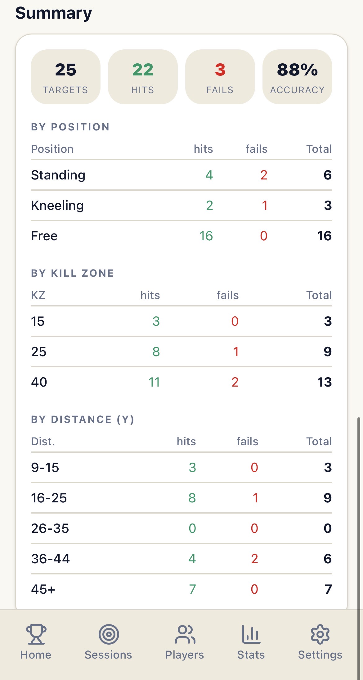Image resolution: width=363 pixels, height=680 pixels.
Task: Switch to the Stats tab label
Action: 251,655
